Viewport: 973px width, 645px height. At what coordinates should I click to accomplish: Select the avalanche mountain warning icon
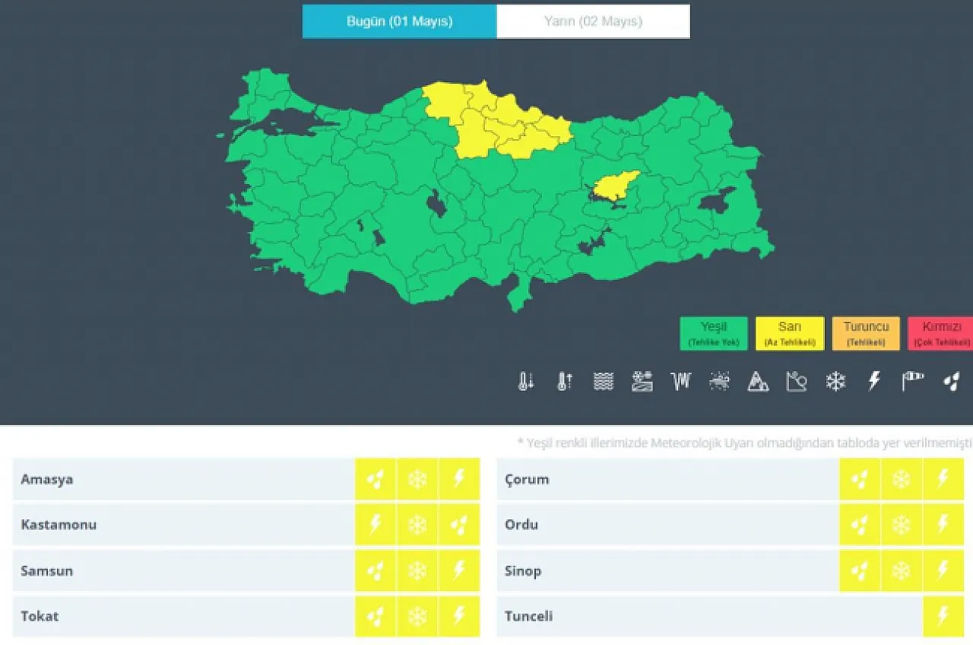point(758,381)
